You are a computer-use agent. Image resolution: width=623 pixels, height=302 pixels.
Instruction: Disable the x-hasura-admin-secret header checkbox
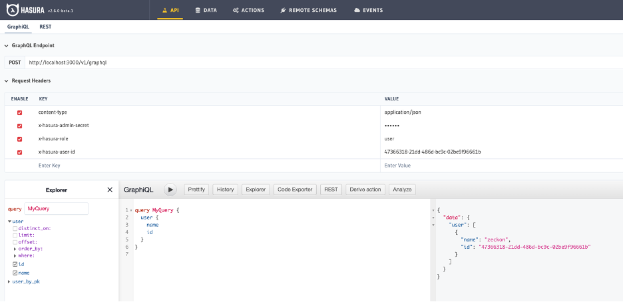pyautogui.click(x=19, y=126)
